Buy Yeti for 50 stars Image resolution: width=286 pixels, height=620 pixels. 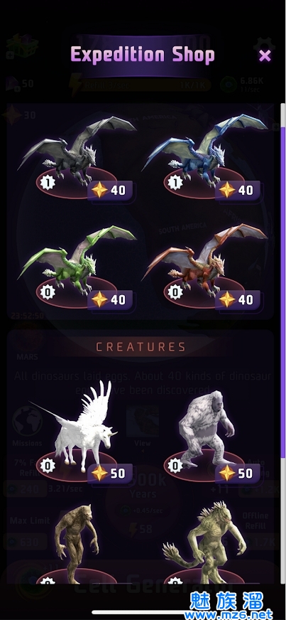tap(238, 474)
